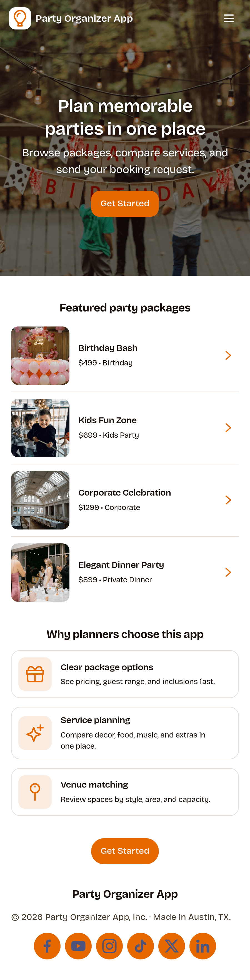Expand the Birthday Bash package chevron

pyautogui.click(x=228, y=355)
